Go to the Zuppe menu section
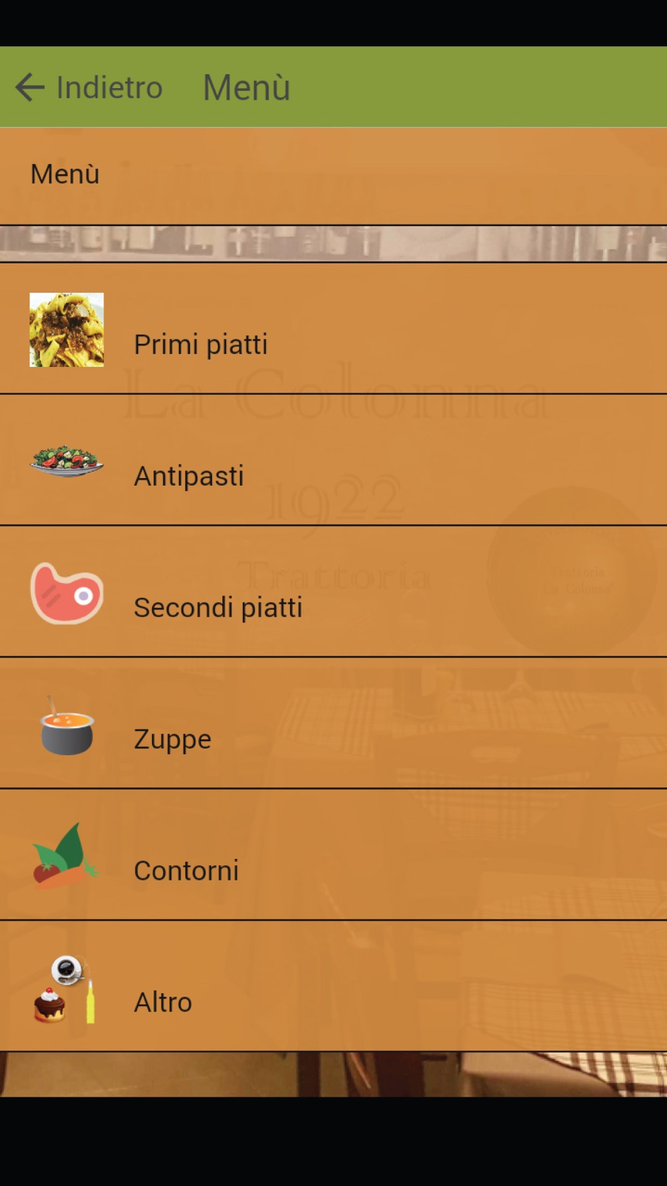 click(x=333, y=723)
